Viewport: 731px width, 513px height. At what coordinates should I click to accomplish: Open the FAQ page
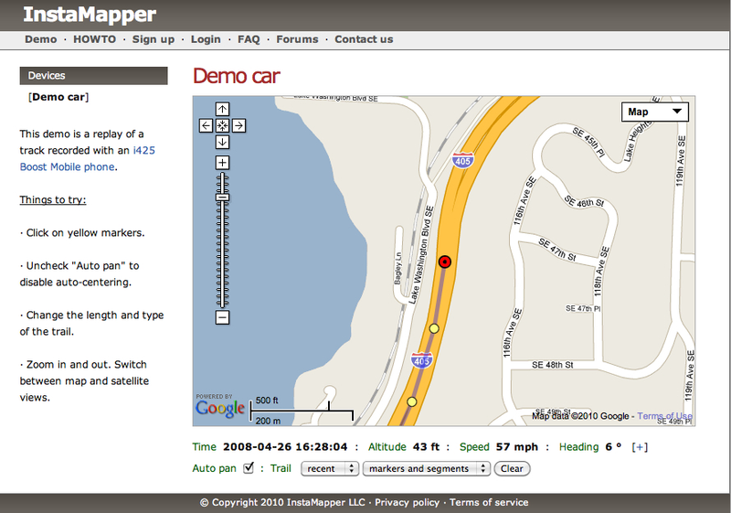249,39
